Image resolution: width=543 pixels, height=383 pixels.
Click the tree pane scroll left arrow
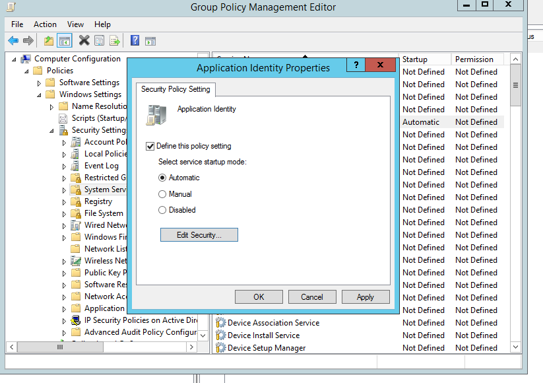[11, 347]
